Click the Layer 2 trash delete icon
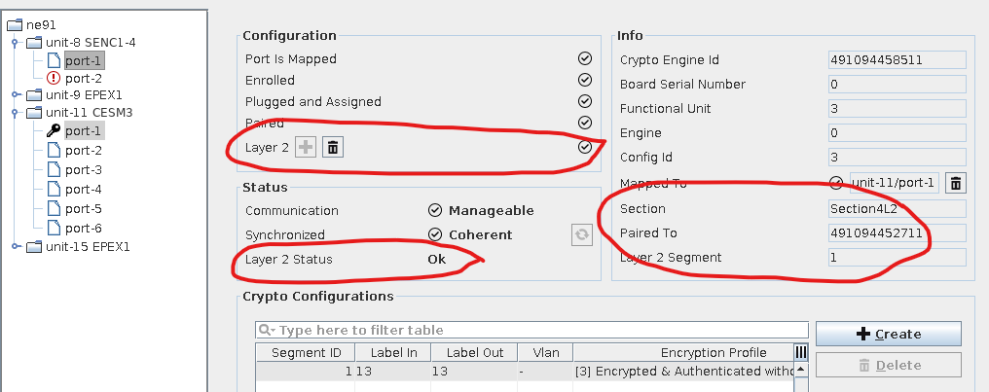989x392 pixels. tap(333, 147)
